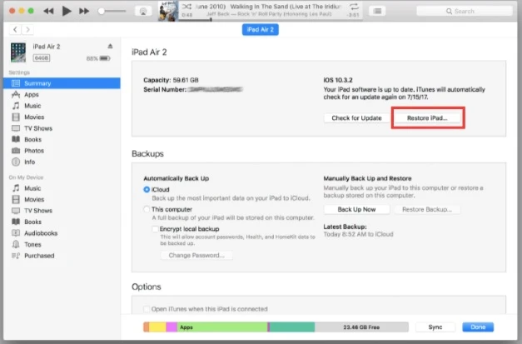Screen dimensions: 522x344
Task: Select Tones under On My Device
Action: pyautogui.click(x=62, y=244)
